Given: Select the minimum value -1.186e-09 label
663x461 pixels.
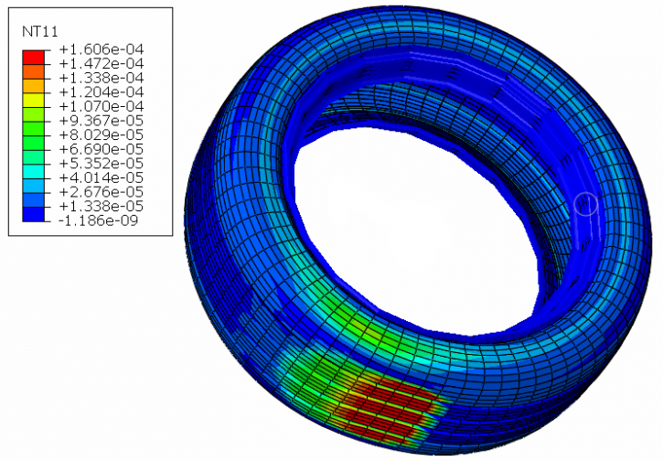Looking at the screenshot, I should (x=101, y=220).
